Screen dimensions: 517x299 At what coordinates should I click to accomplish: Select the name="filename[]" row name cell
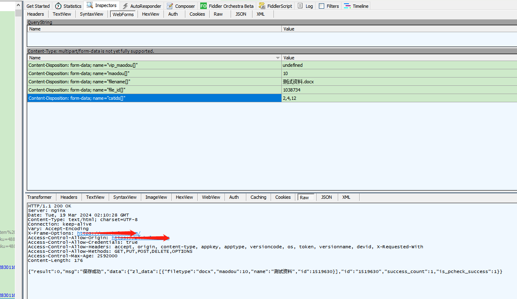click(154, 82)
